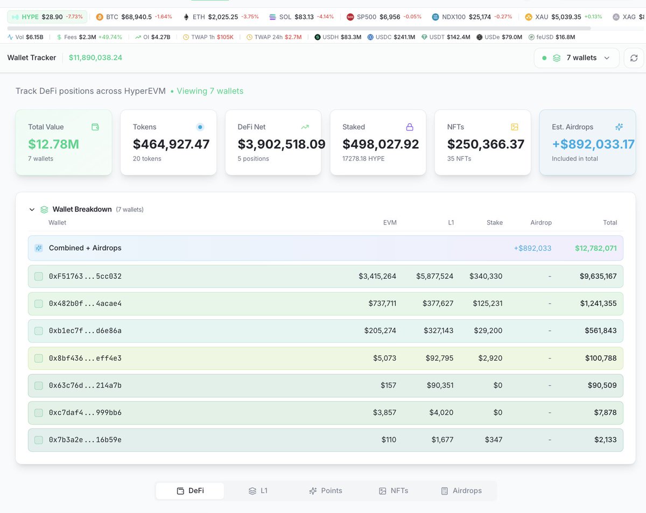Click the SOL coin icon
This screenshot has width=646, height=513.
coord(272,17)
